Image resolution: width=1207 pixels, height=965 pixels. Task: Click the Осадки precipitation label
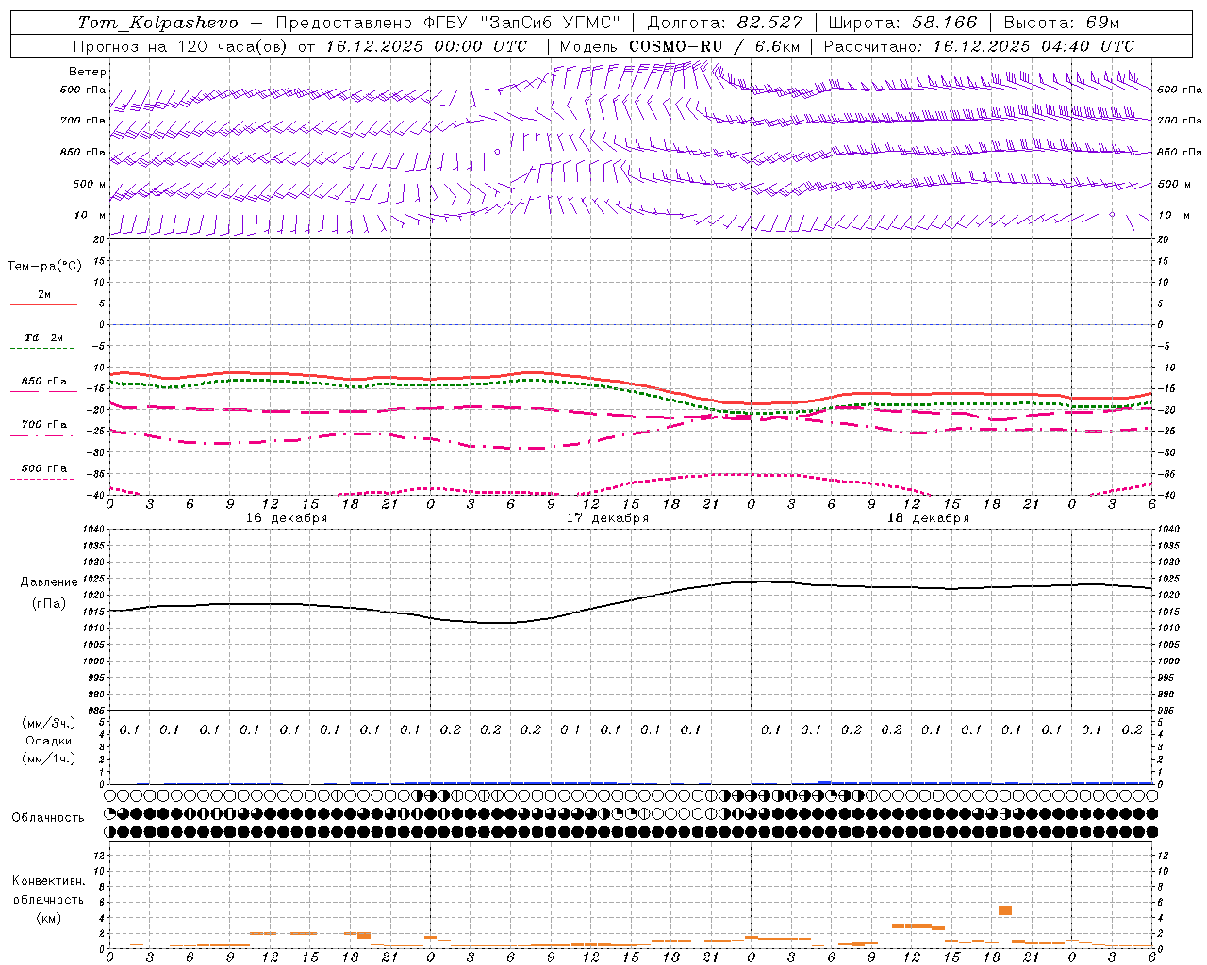point(48,741)
